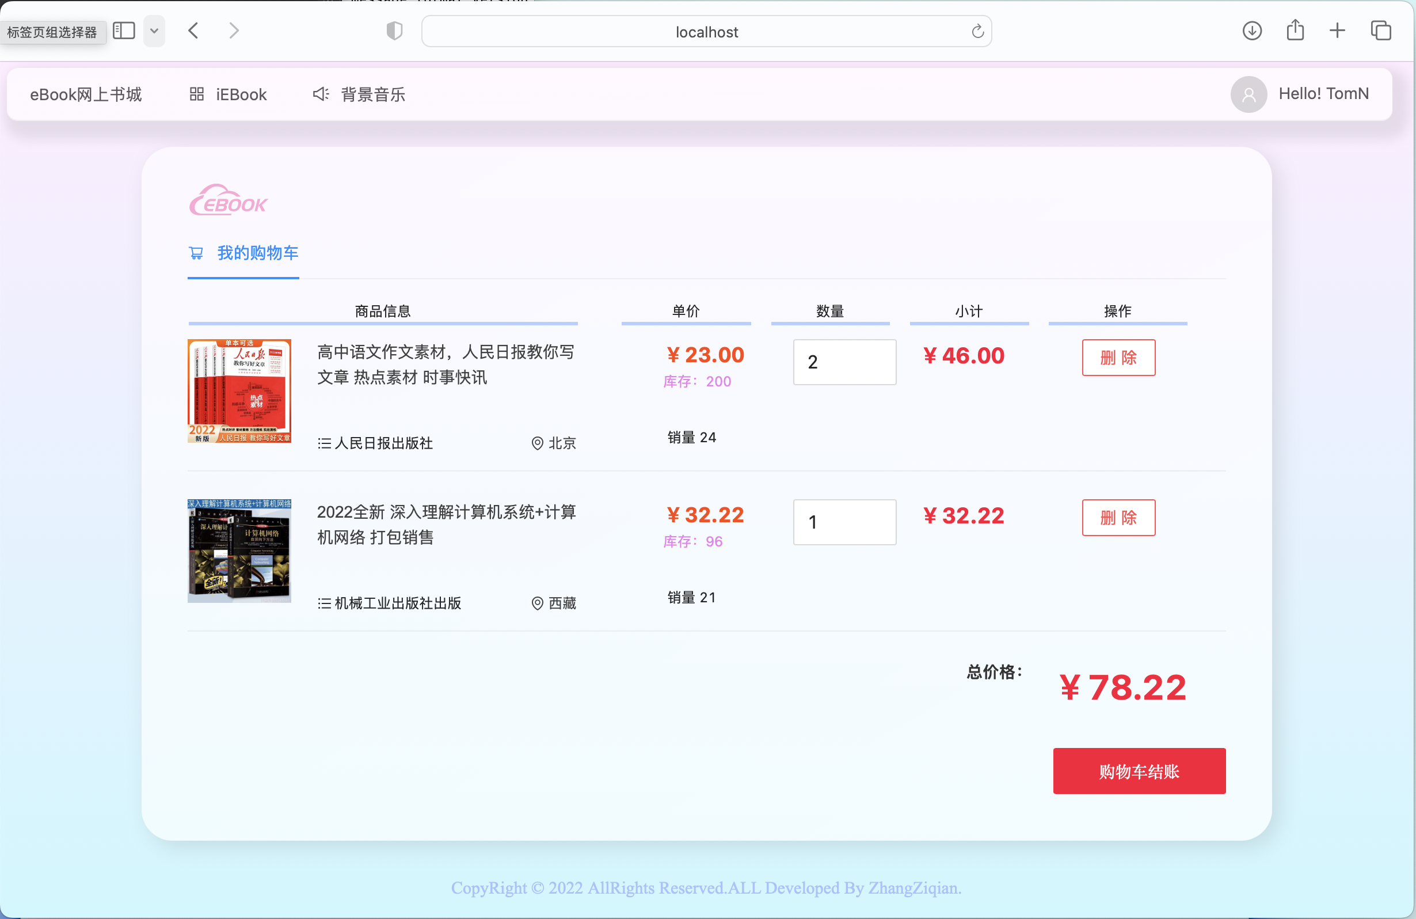Open 深入理解计算机系统 book cover thumbnail
This screenshot has width=1416, height=919.
[x=239, y=551]
